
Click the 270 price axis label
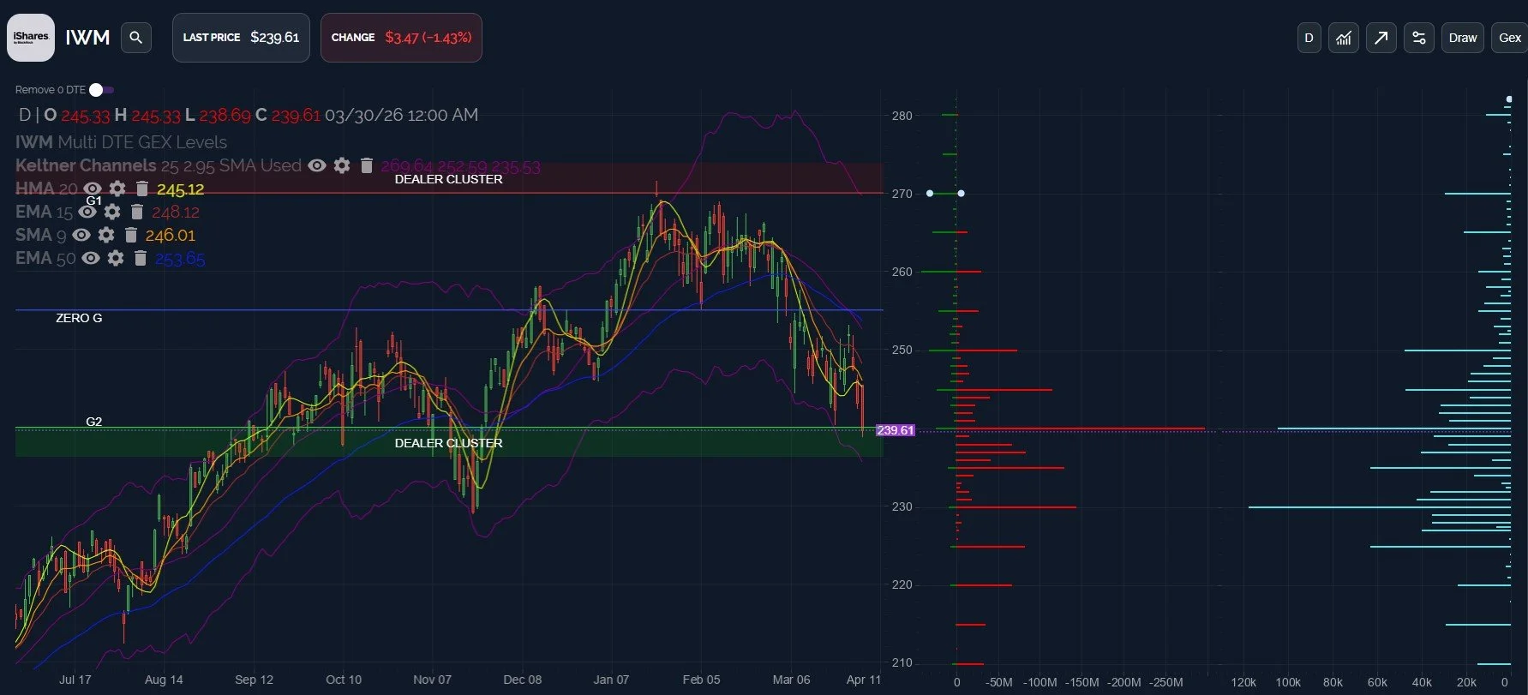point(902,194)
